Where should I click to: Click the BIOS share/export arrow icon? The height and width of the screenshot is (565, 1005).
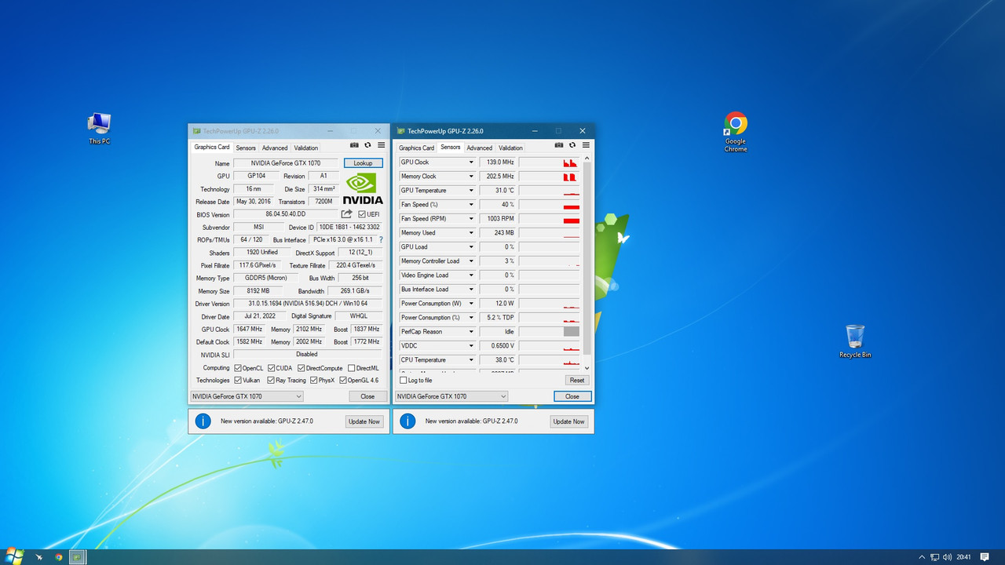[x=346, y=213]
